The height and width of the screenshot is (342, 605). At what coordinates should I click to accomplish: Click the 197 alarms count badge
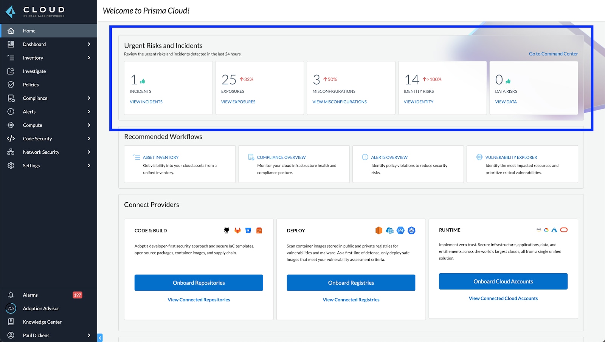tap(78, 295)
